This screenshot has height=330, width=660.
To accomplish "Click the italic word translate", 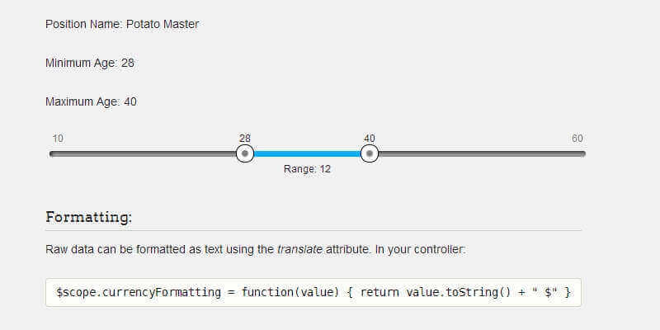I will [299, 248].
